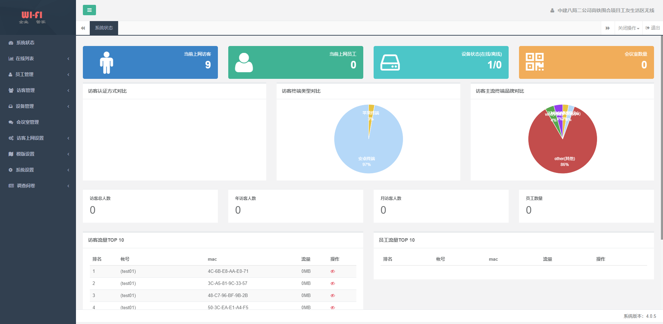This screenshot has height=324, width=663.
Task: Expand the 设备管理 chevron
Action: (x=68, y=107)
